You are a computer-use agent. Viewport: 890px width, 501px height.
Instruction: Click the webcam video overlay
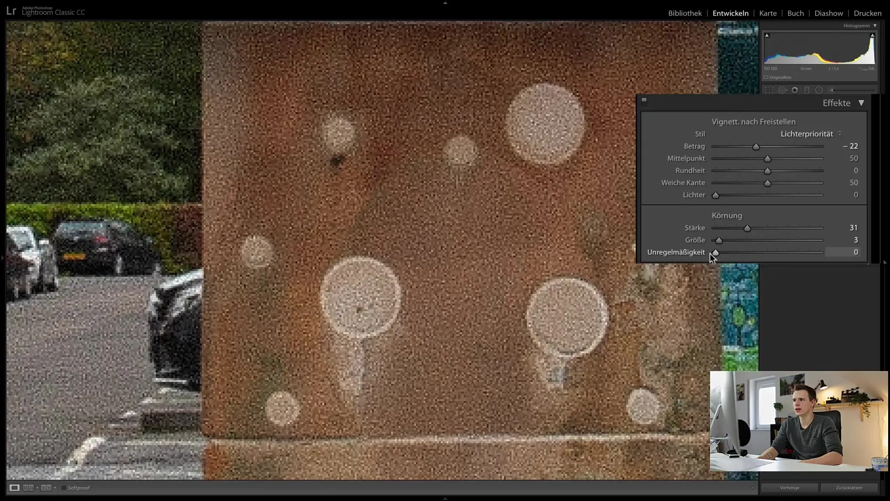(x=799, y=421)
